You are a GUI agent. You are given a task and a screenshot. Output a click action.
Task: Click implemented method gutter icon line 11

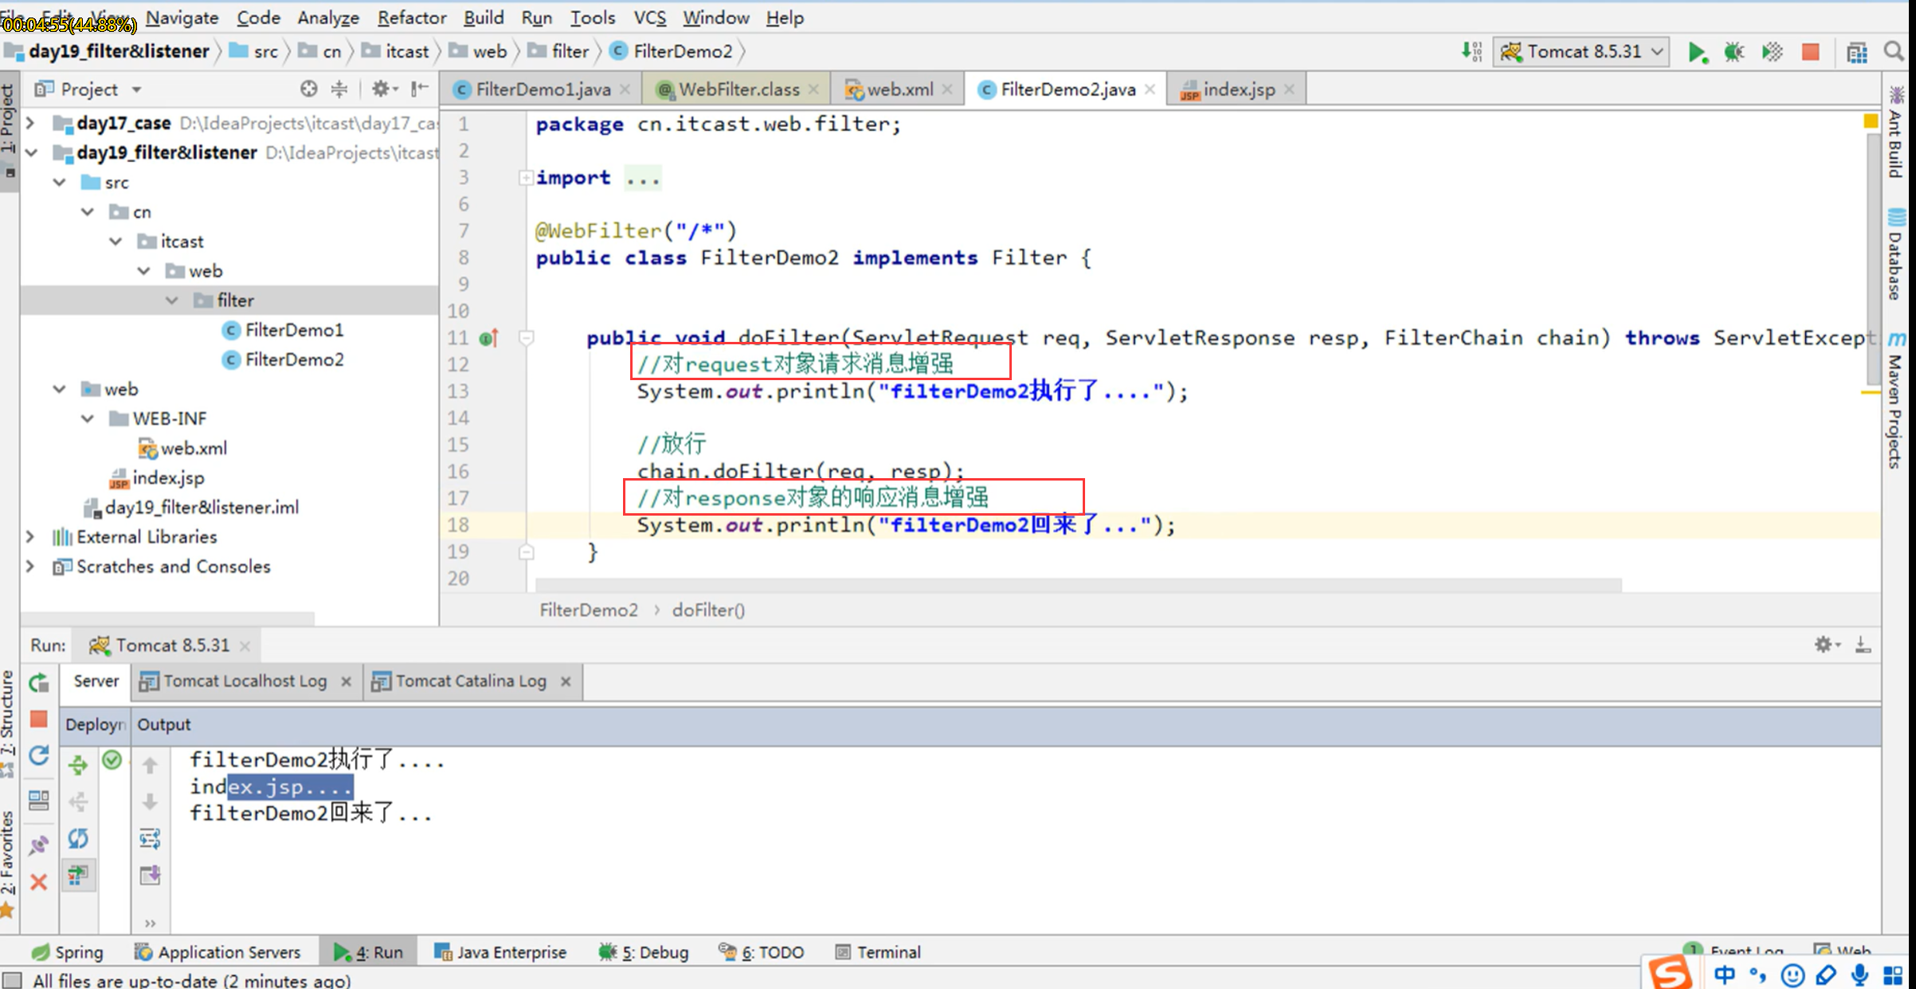pyautogui.click(x=489, y=338)
